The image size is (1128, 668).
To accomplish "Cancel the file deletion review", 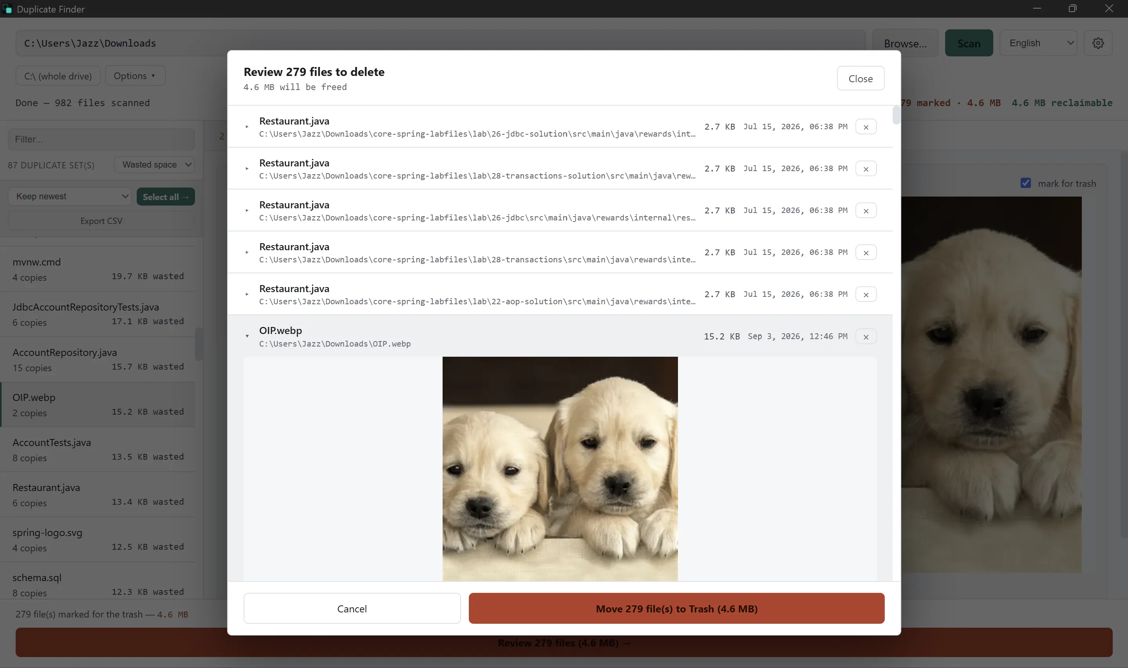I will click(x=352, y=608).
